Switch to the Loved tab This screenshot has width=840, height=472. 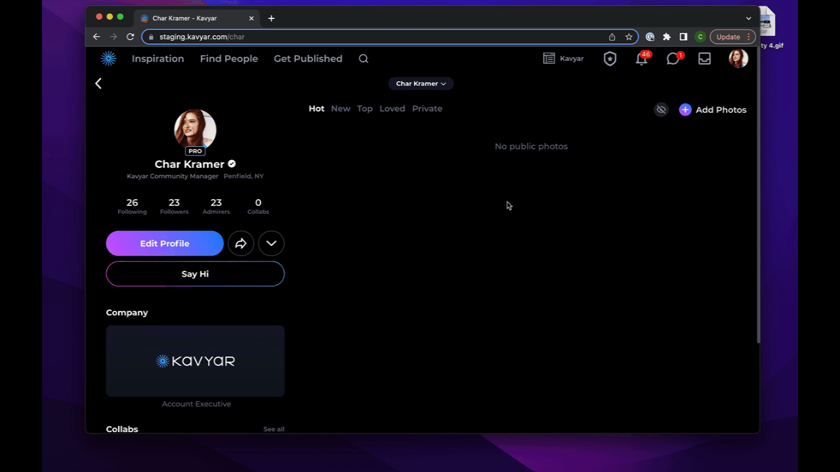(x=392, y=109)
